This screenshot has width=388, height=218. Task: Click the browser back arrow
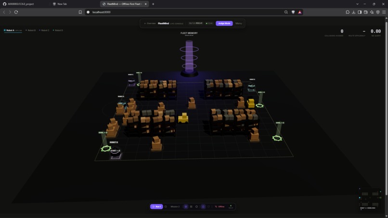click(x=4, y=12)
